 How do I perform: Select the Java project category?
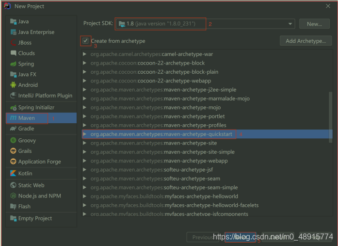(x=41, y=21)
